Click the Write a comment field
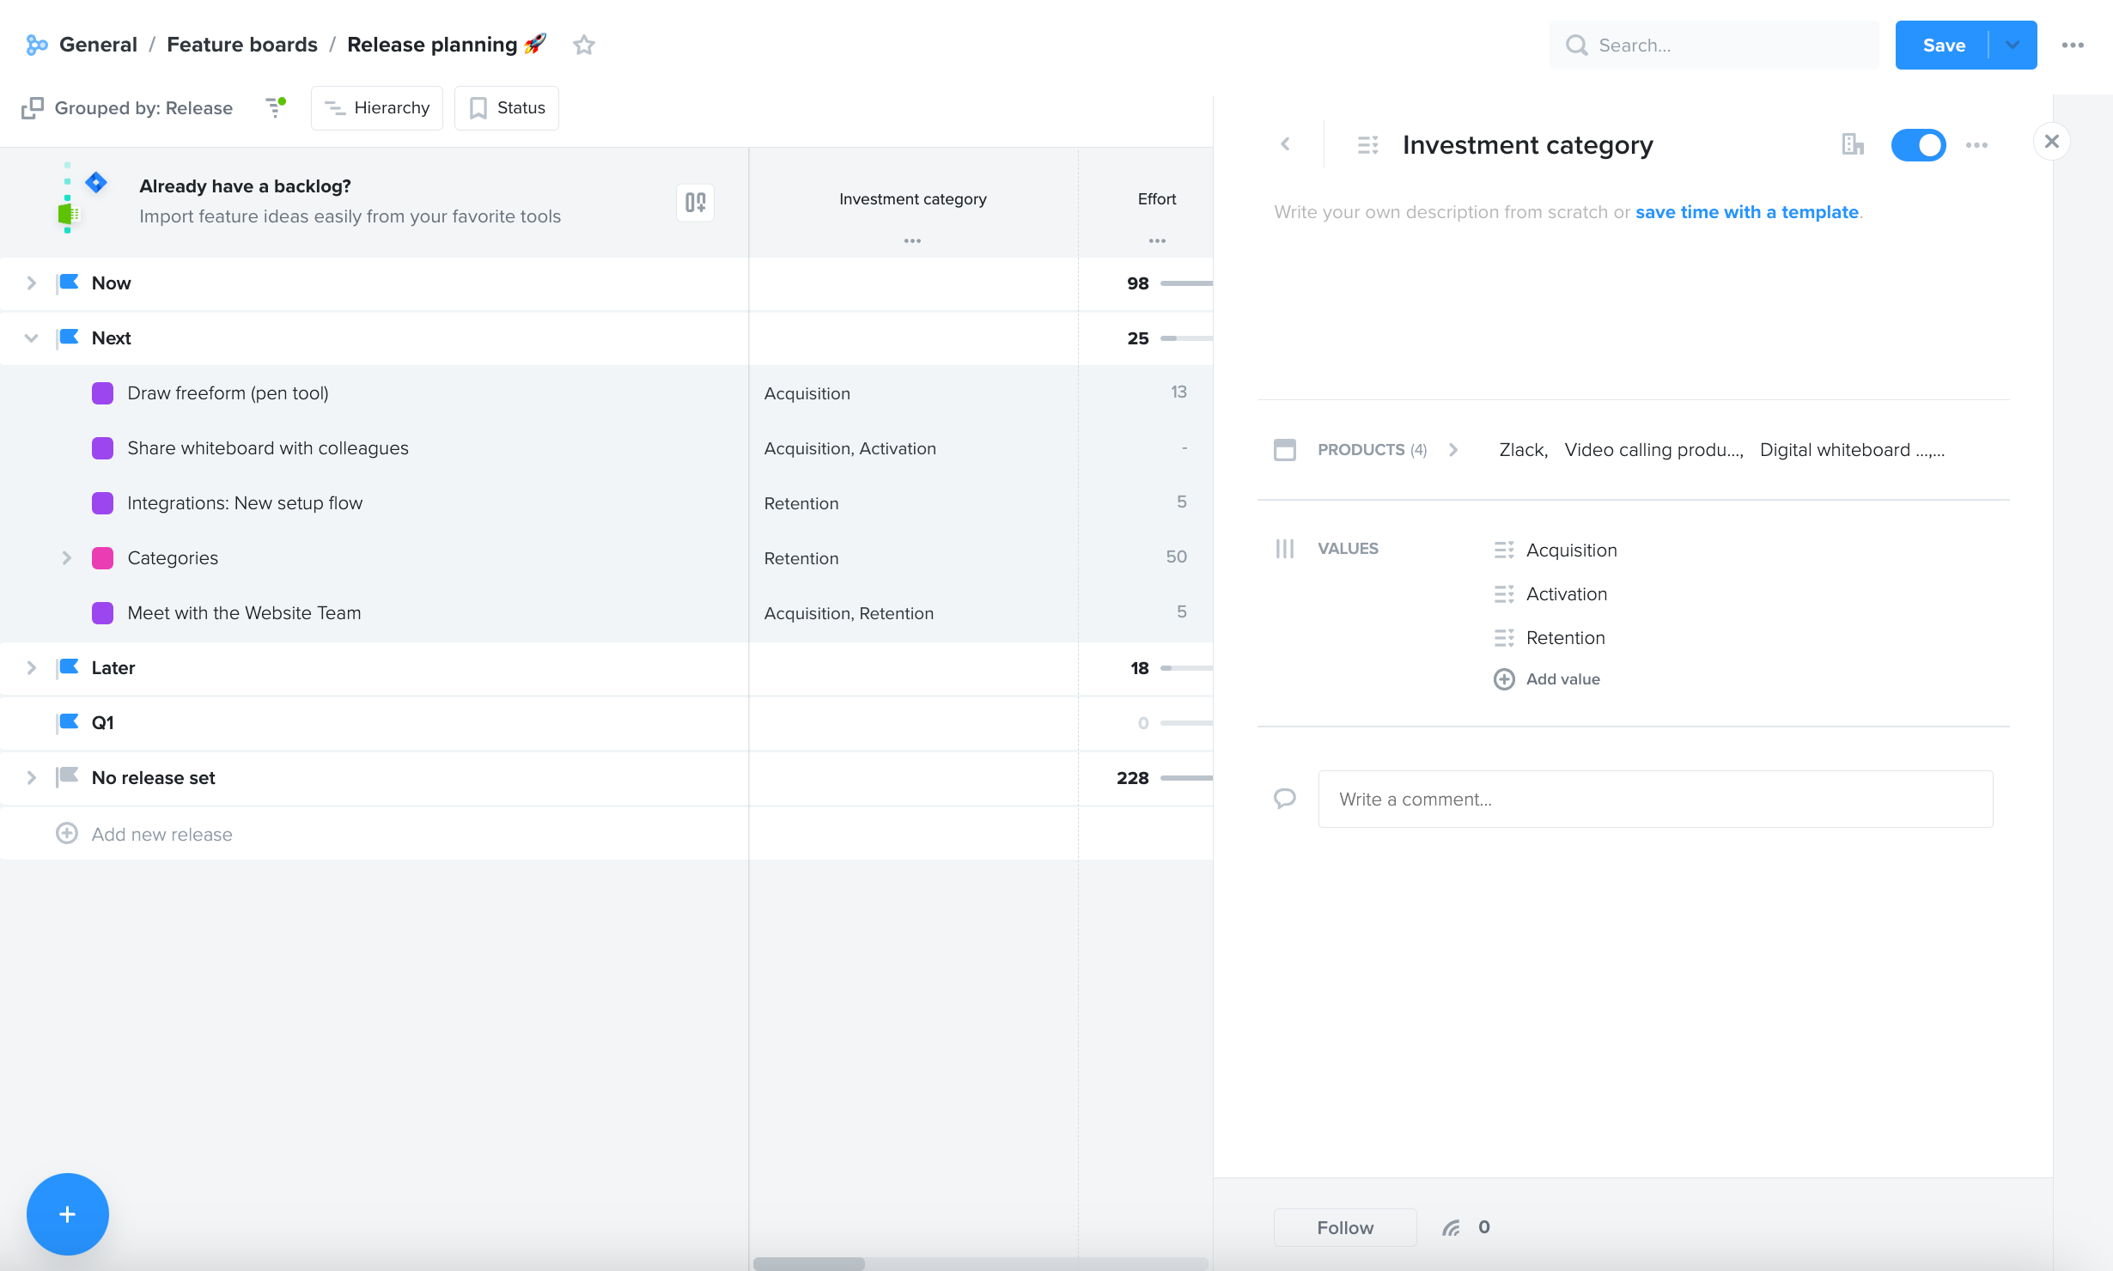 tap(1655, 799)
